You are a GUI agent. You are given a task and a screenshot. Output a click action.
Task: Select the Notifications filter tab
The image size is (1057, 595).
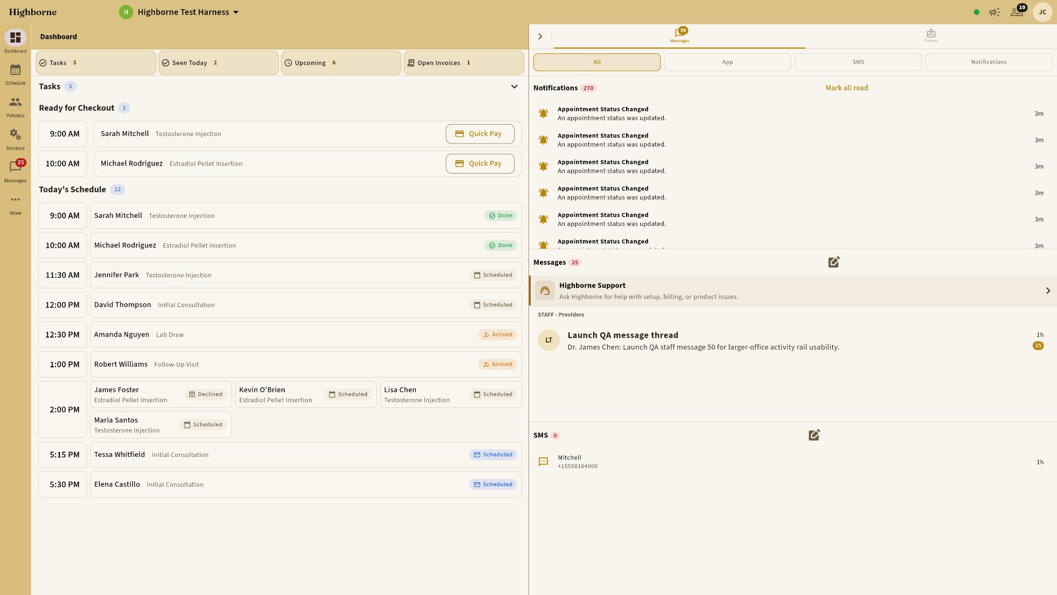point(989,62)
